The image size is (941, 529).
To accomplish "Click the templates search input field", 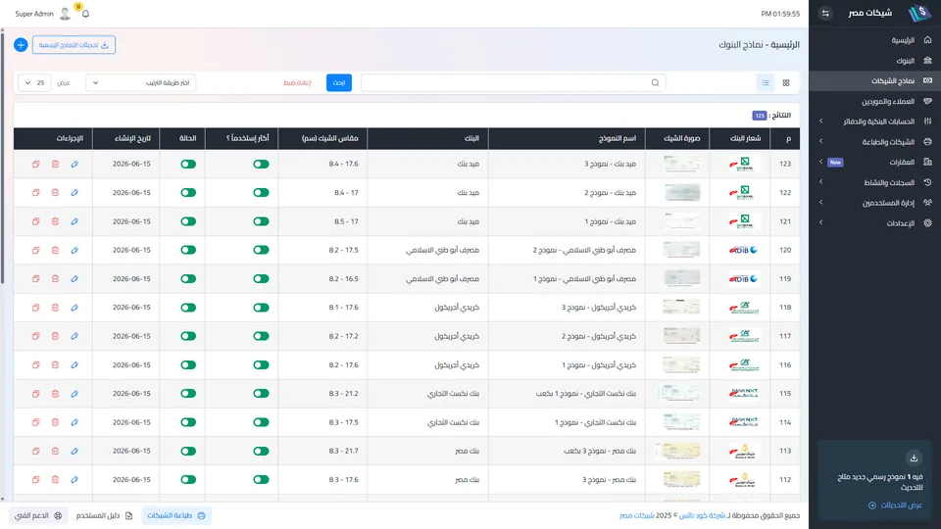I will [x=513, y=82].
